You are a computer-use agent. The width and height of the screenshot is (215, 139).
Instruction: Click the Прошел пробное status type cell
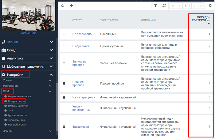tap(112, 84)
